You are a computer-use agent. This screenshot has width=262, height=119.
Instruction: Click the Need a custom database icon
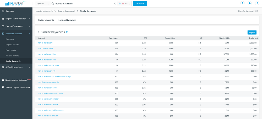tap(3, 80)
